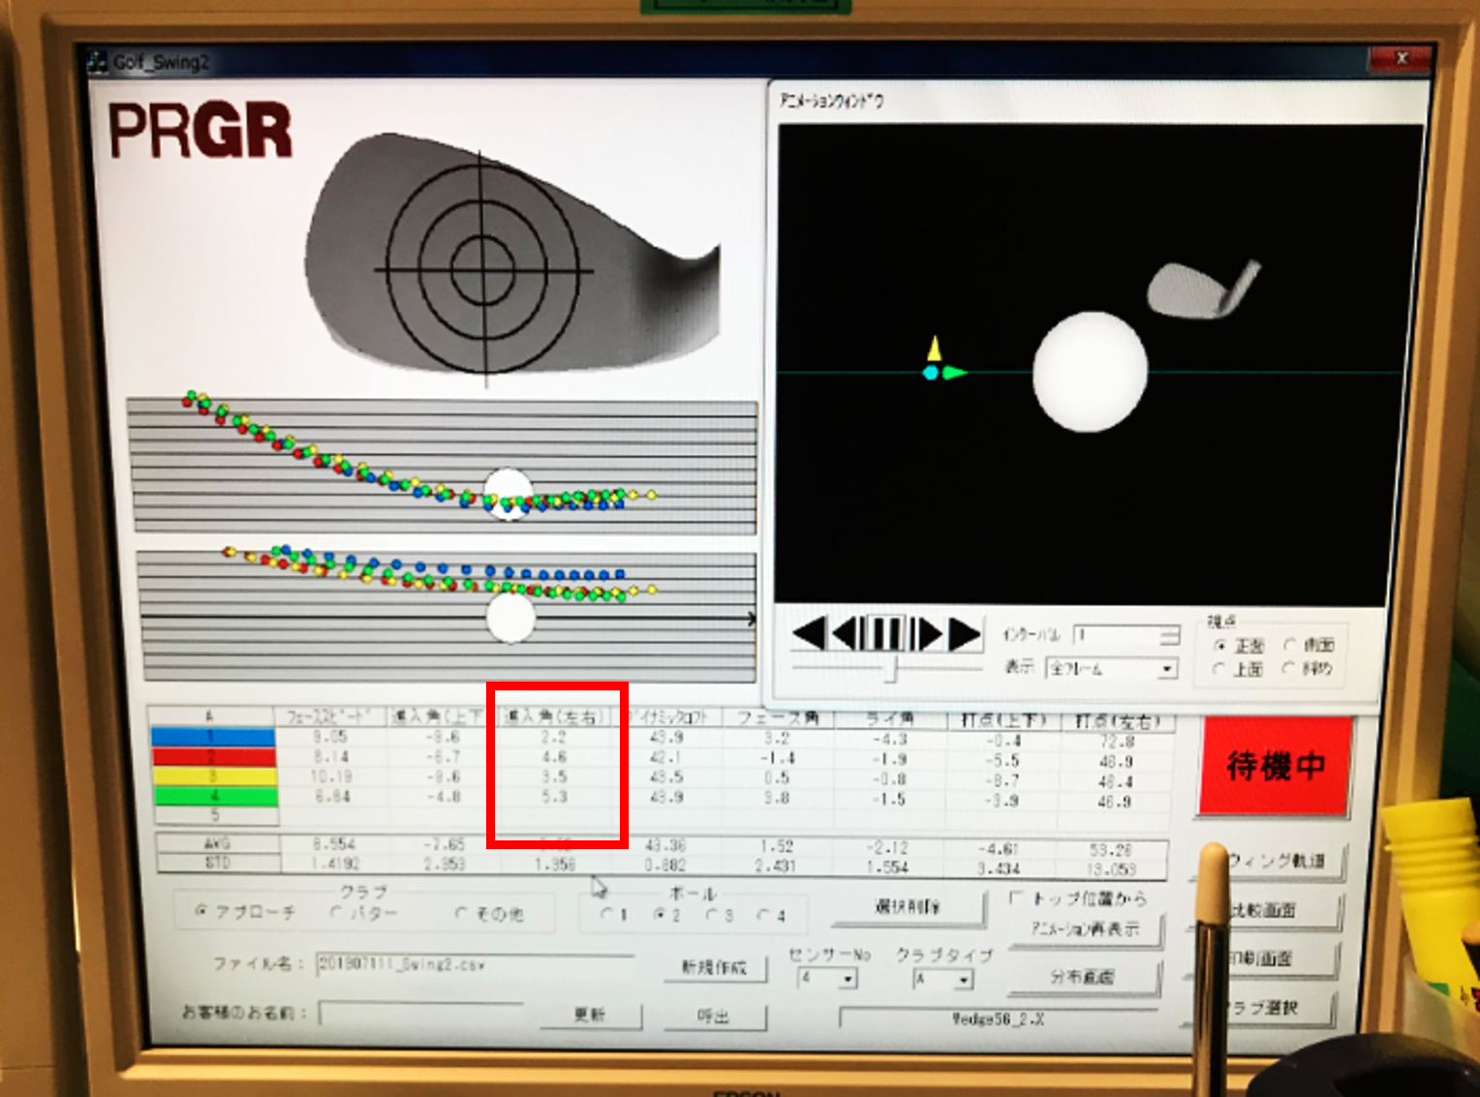Play the swing animation forward
The height and width of the screenshot is (1097, 1480).
tap(965, 635)
